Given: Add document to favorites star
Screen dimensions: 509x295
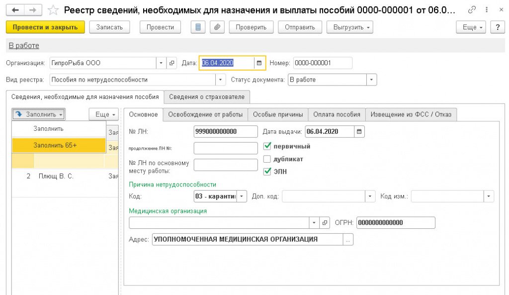Looking at the screenshot, I should 53,10.
